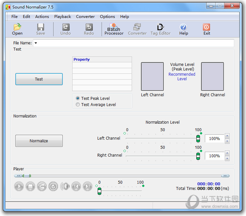Click the Player volume slider handle

pyautogui.click(x=99, y=191)
